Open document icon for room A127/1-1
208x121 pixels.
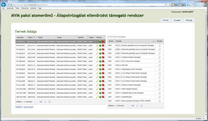pos(159,45)
